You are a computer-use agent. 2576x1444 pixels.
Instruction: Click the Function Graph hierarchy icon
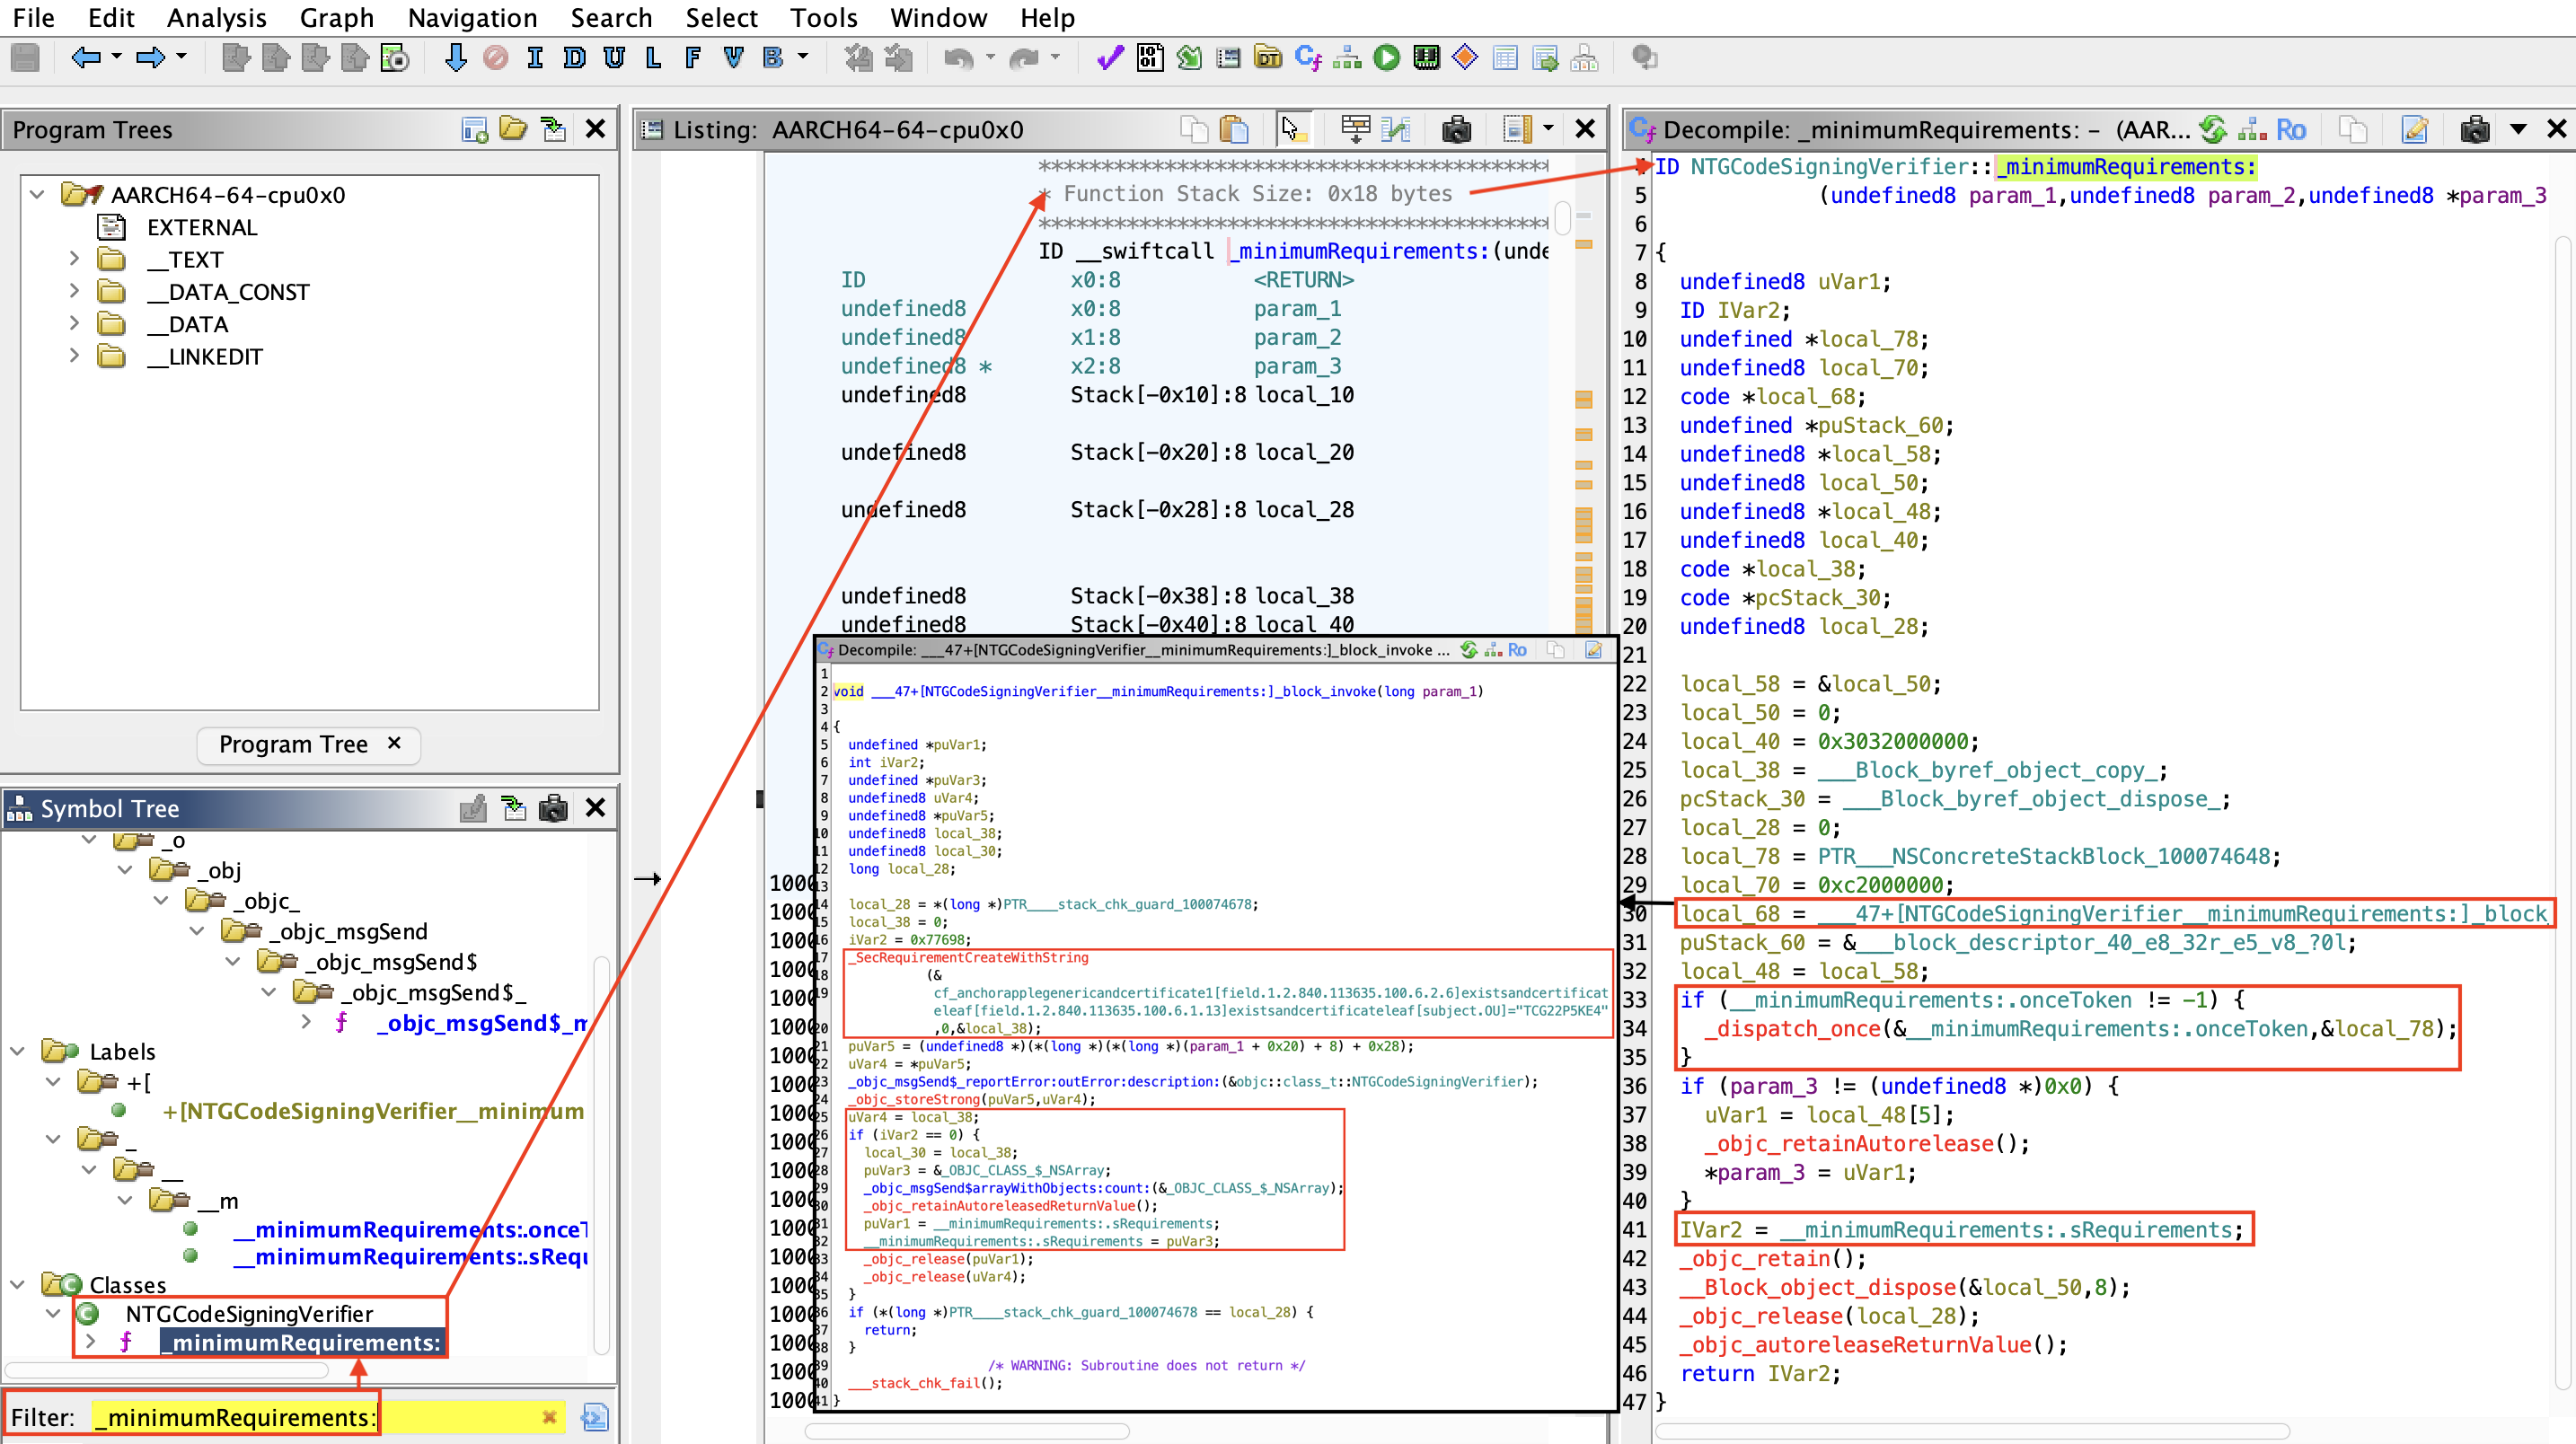(x=1347, y=58)
